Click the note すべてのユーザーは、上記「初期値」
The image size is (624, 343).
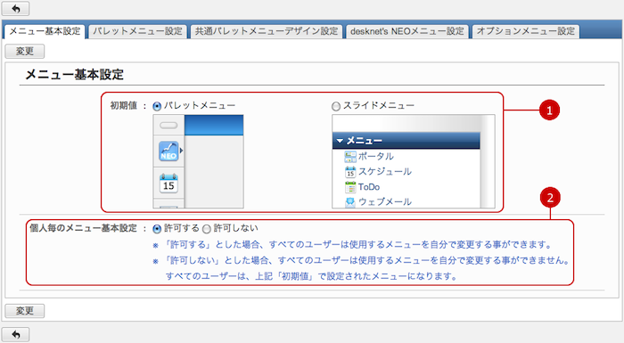pyautogui.click(x=311, y=276)
